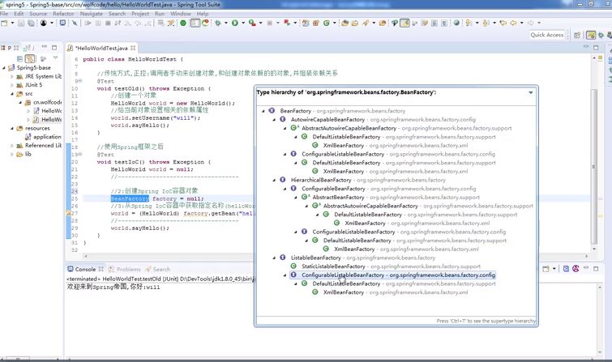
Task: Switch to the Search tab
Action: coord(161,269)
